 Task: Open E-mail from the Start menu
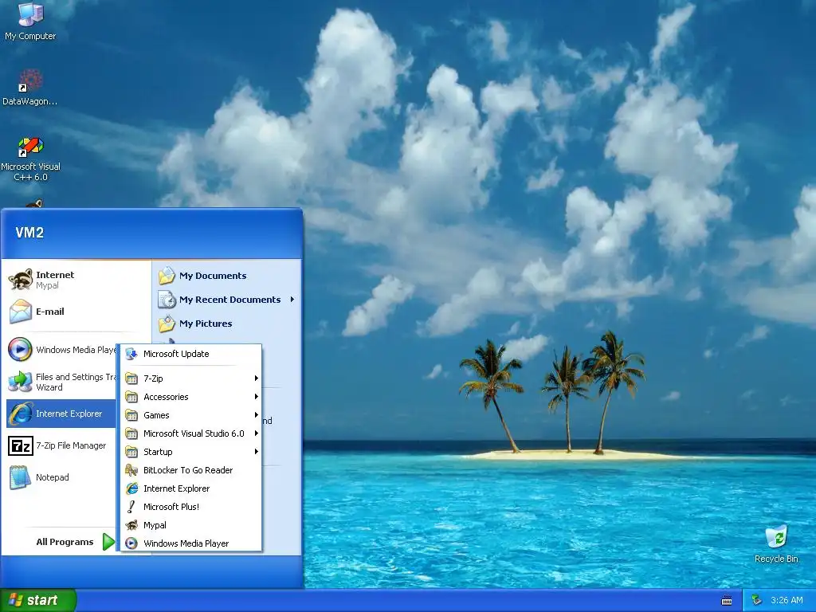coord(61,312)
